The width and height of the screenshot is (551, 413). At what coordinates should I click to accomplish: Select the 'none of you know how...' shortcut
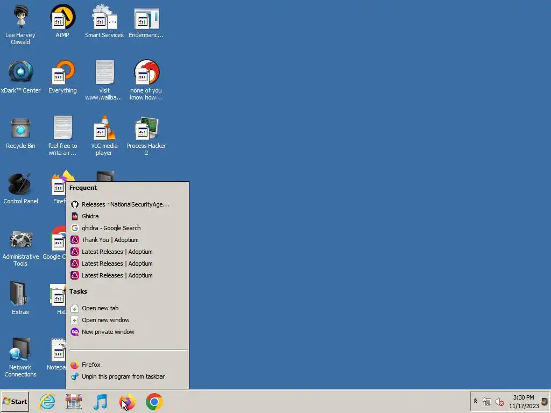click(146, 80)
